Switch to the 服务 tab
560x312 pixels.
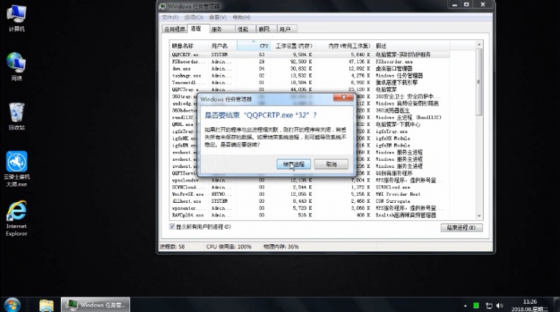[x=222, y=29]
